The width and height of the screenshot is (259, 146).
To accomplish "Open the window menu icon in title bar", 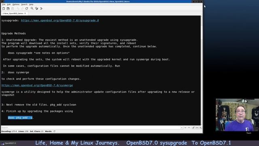I will (x=2, y=2).
